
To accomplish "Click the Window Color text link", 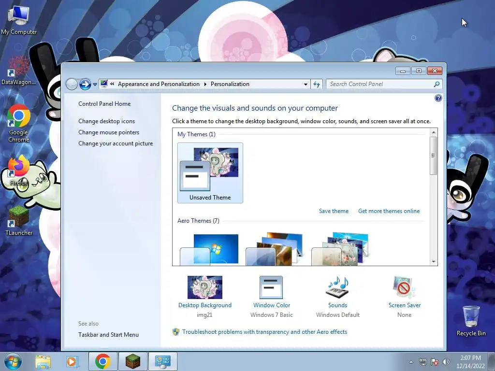I will tap(272, 305).
